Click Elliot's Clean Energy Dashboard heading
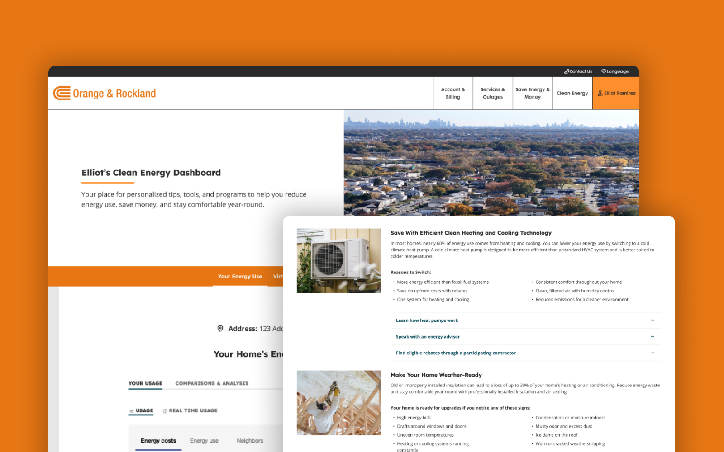724x452 pixels. tap(151, 173)
